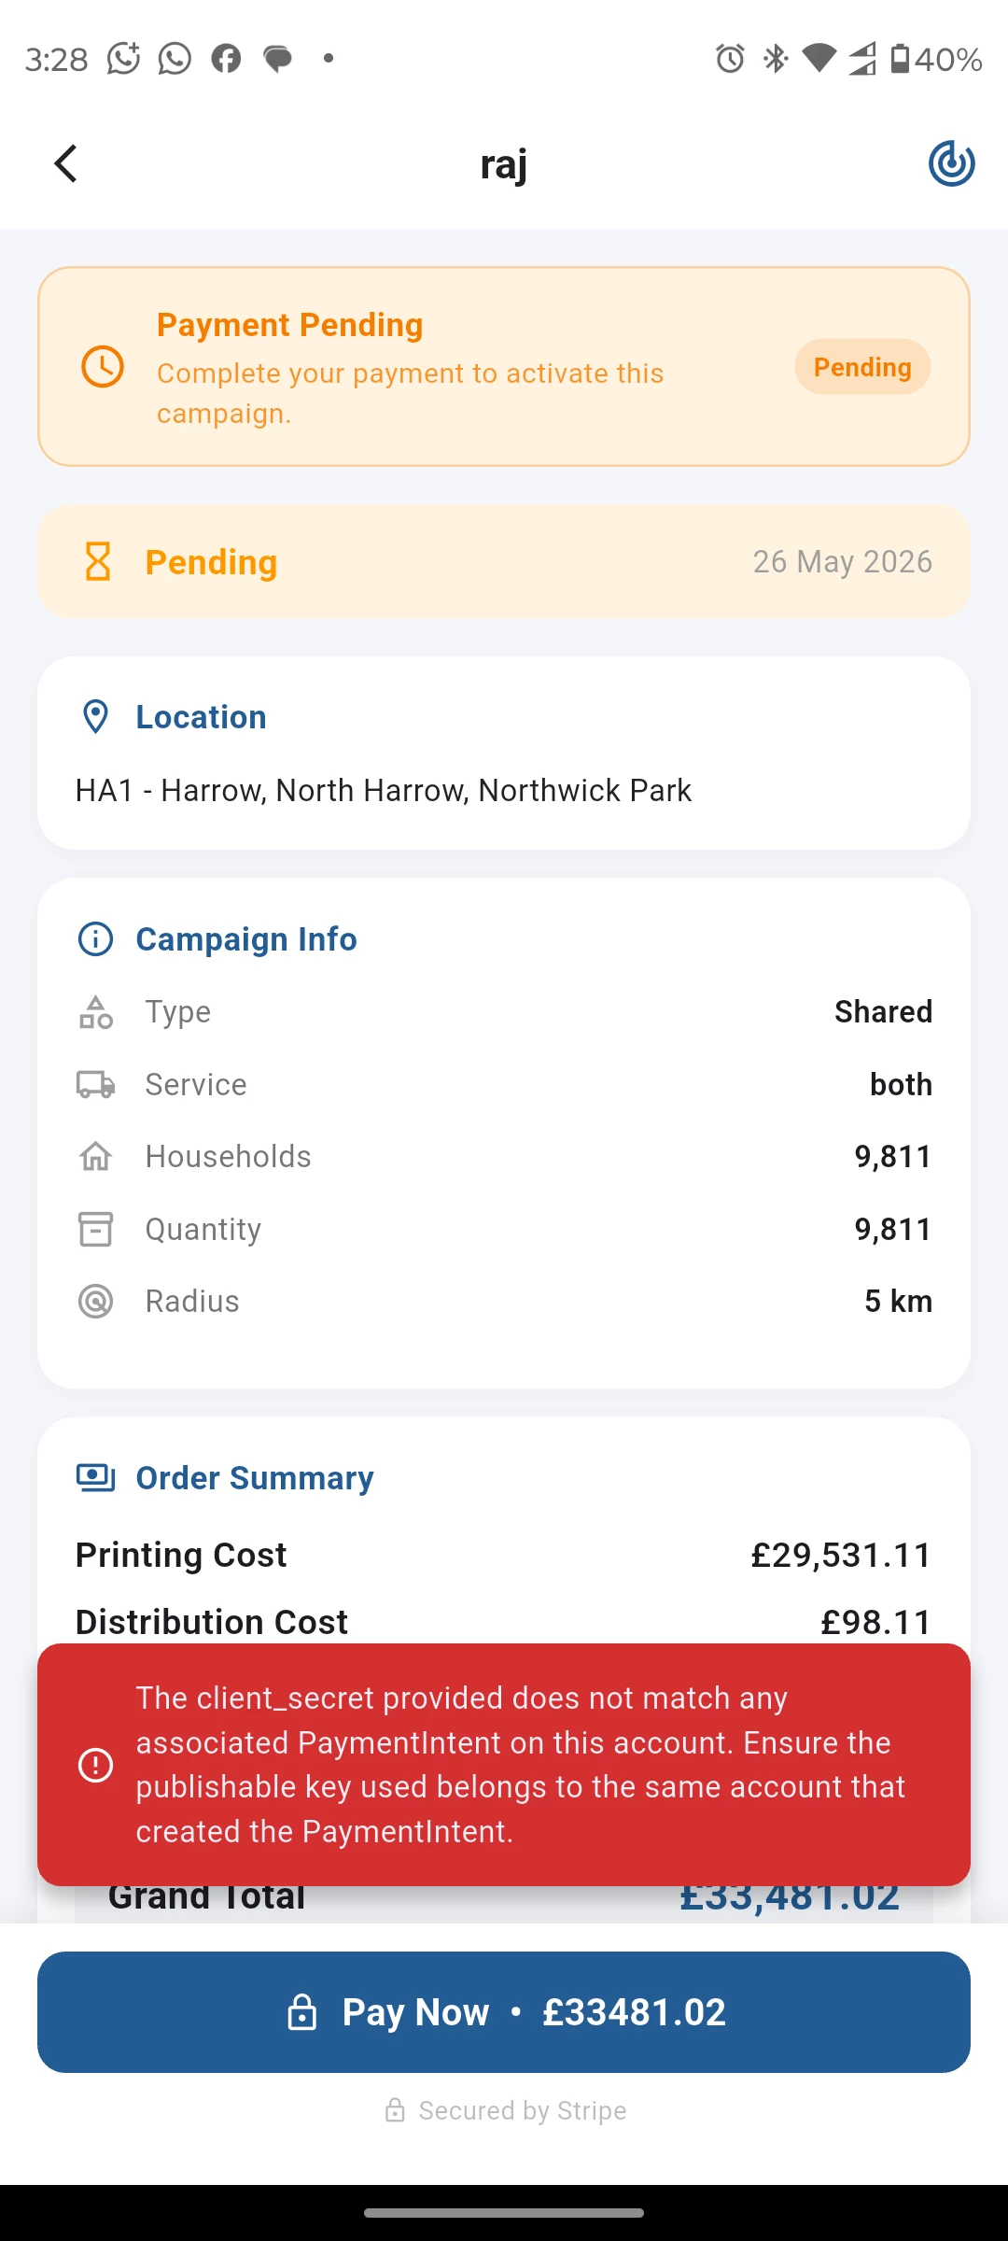
Task: Dismiss the red client_secret error message
Action: pos(504,1765)
